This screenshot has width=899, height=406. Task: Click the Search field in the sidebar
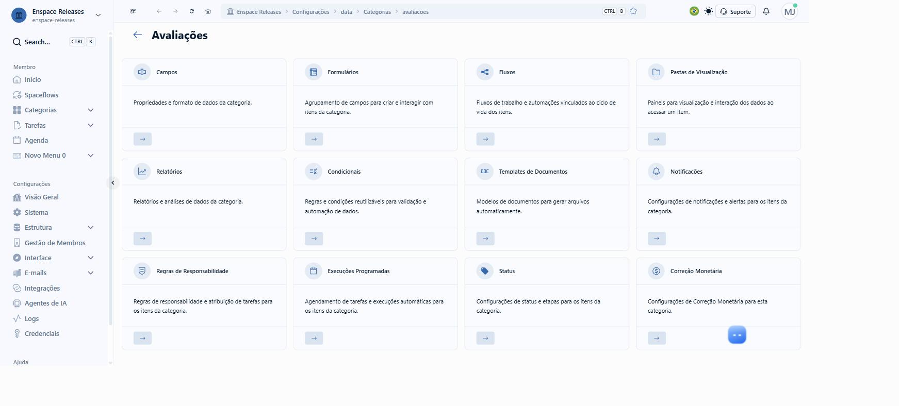point(54,42)
